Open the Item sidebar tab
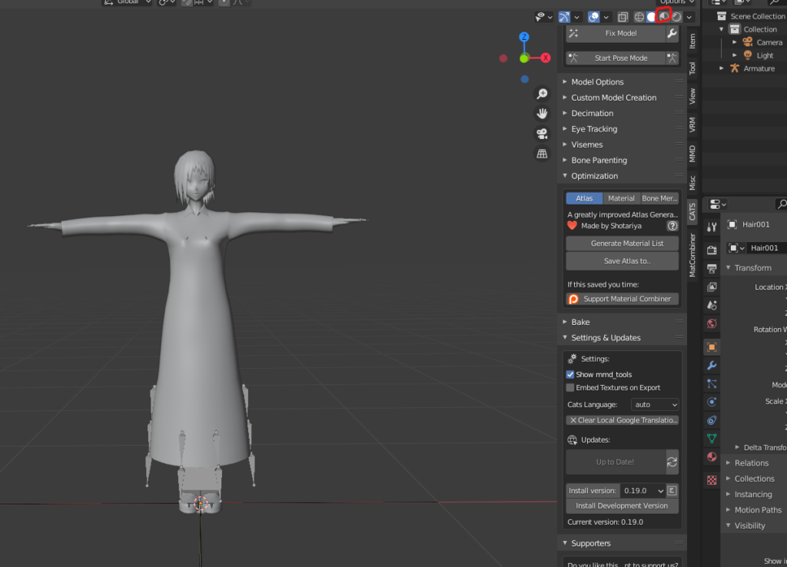 (x=692, y=41)
